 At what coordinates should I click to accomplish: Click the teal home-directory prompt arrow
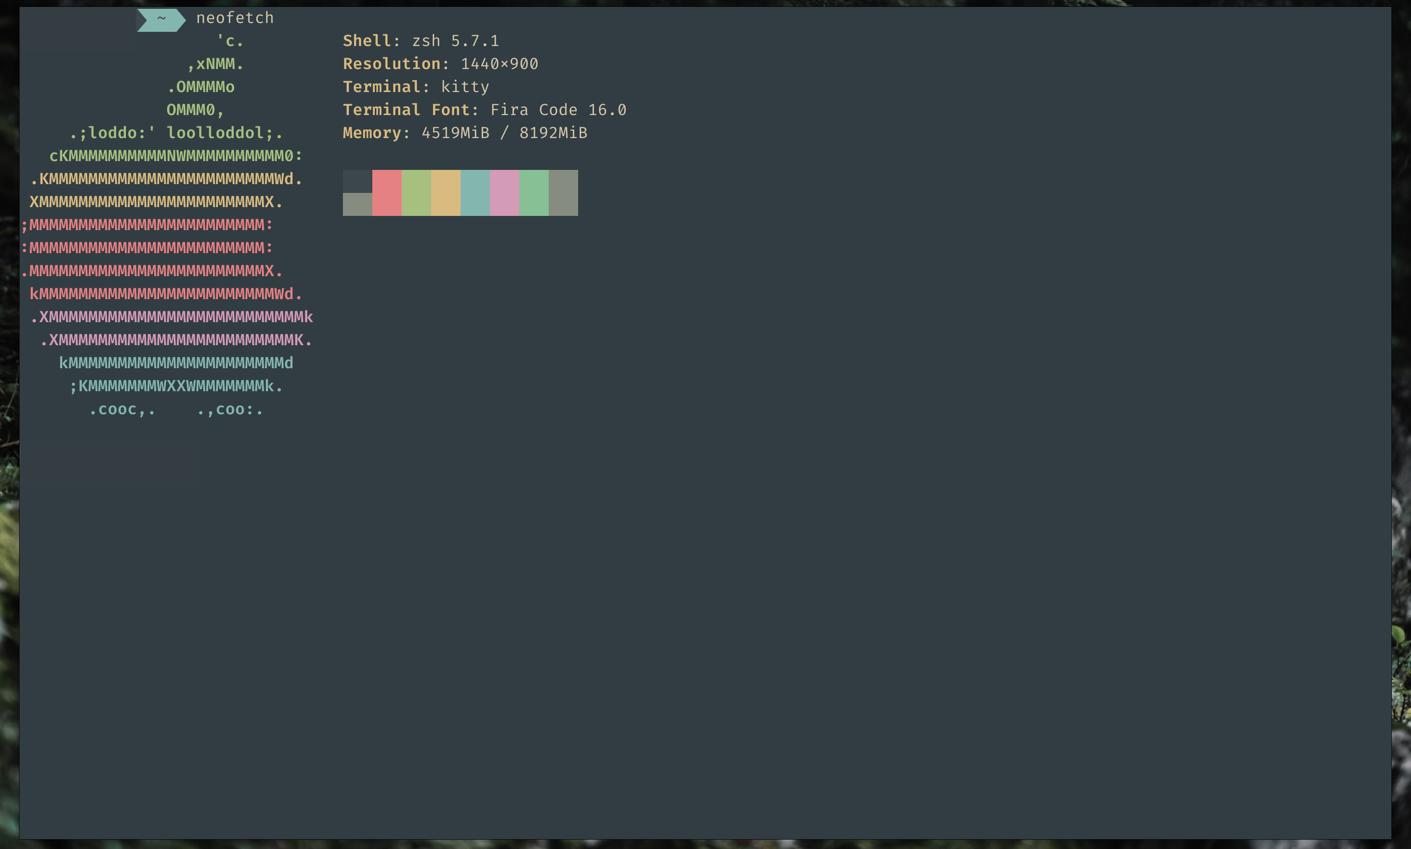coord(161,19)
